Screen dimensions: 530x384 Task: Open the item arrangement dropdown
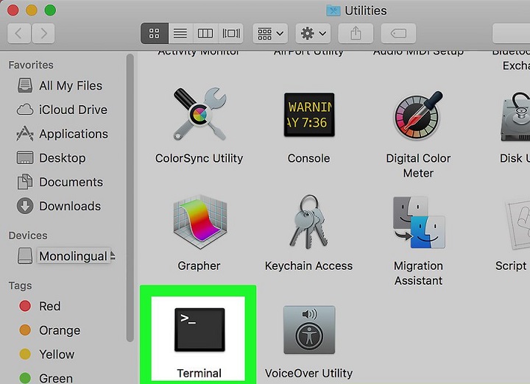270,33
